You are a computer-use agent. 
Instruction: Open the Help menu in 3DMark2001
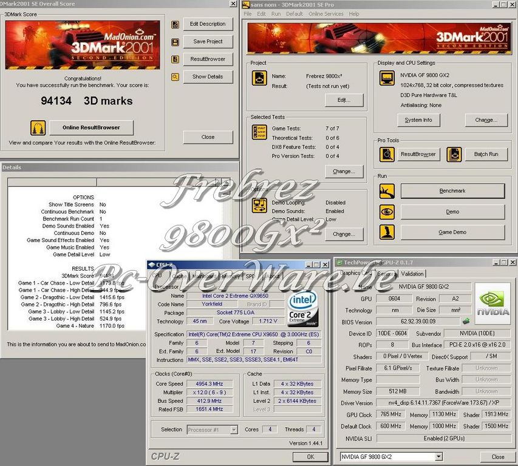354,14
